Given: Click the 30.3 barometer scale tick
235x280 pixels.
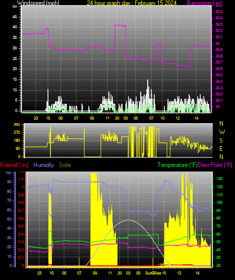Looking at the screenshot, I should coord(219,24).
